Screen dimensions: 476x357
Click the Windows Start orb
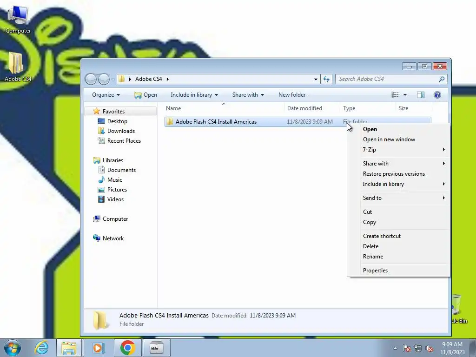tap(13, 348)
